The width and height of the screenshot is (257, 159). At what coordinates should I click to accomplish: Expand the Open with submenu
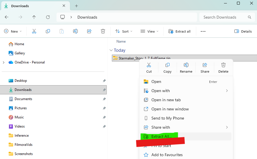pos(227,91)
